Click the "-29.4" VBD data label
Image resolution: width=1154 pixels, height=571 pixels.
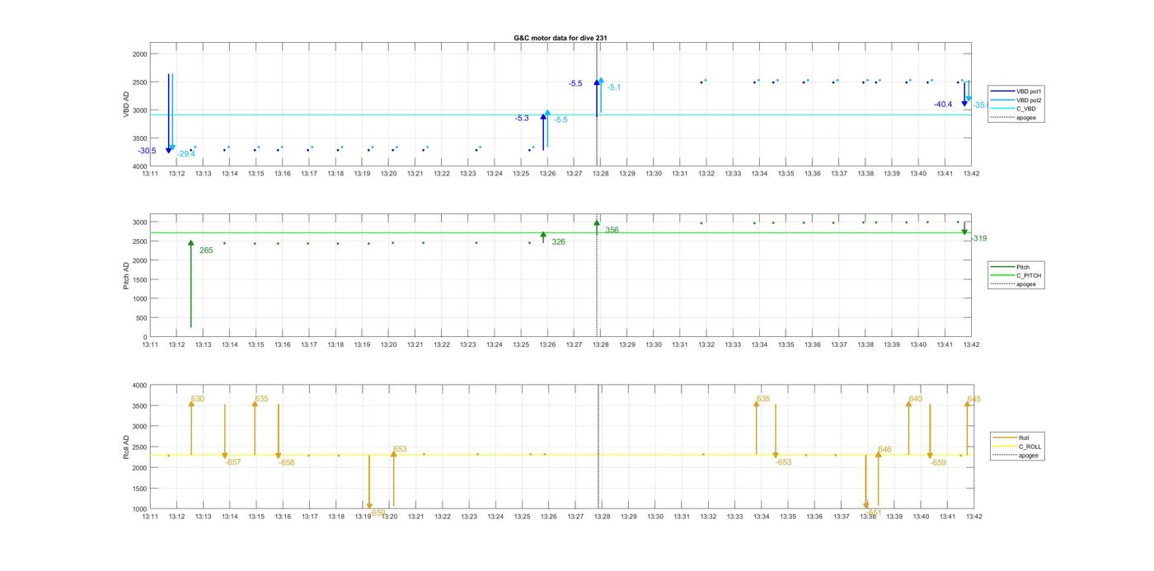pos(186,154)
